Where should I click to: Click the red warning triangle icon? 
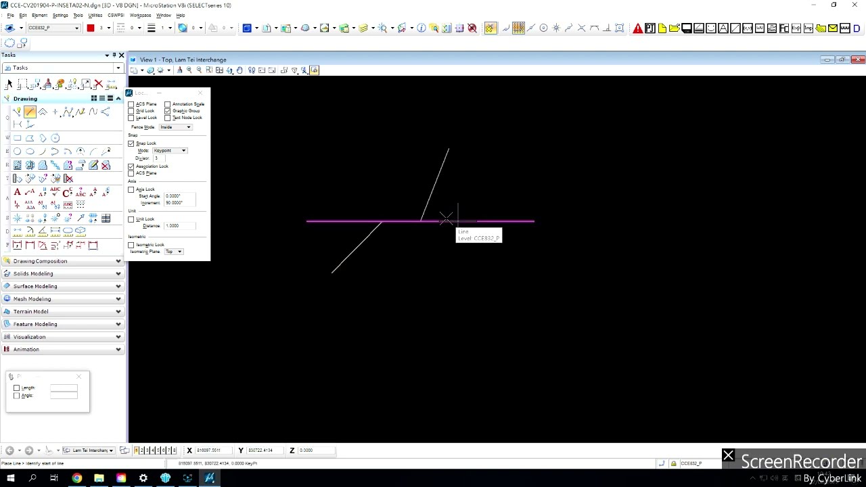tap(638, 28)
